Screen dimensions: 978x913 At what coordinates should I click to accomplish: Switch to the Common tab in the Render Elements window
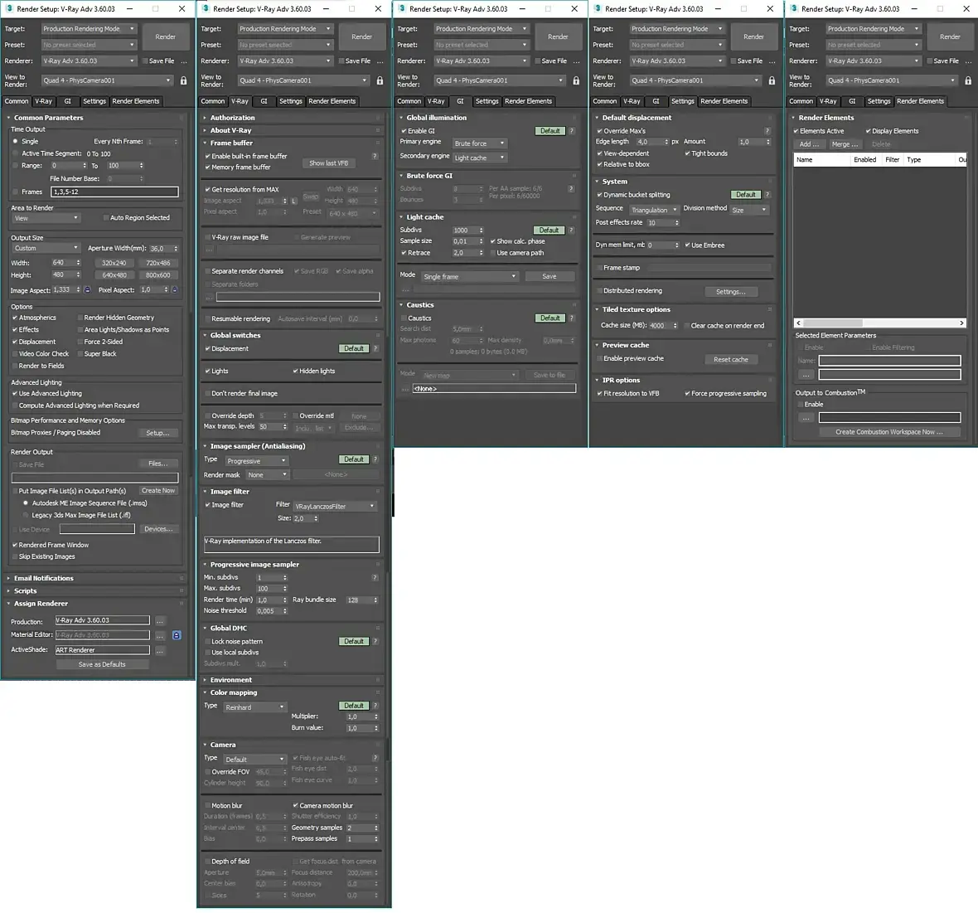pos(801,101)
